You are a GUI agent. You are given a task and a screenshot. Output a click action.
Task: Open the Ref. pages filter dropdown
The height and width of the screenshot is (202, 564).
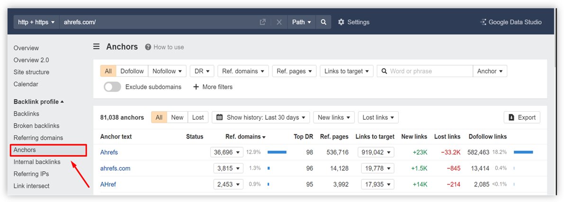(x=294, y=71)
